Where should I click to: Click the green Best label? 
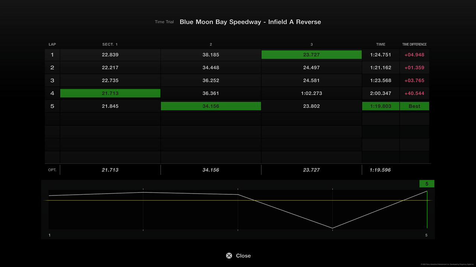tap(414, 106)
